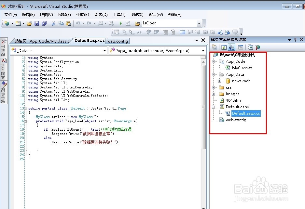Click the editor vertical scrollbar thumb
Screen dimensions: 305x209
click(x=203, y=107)
